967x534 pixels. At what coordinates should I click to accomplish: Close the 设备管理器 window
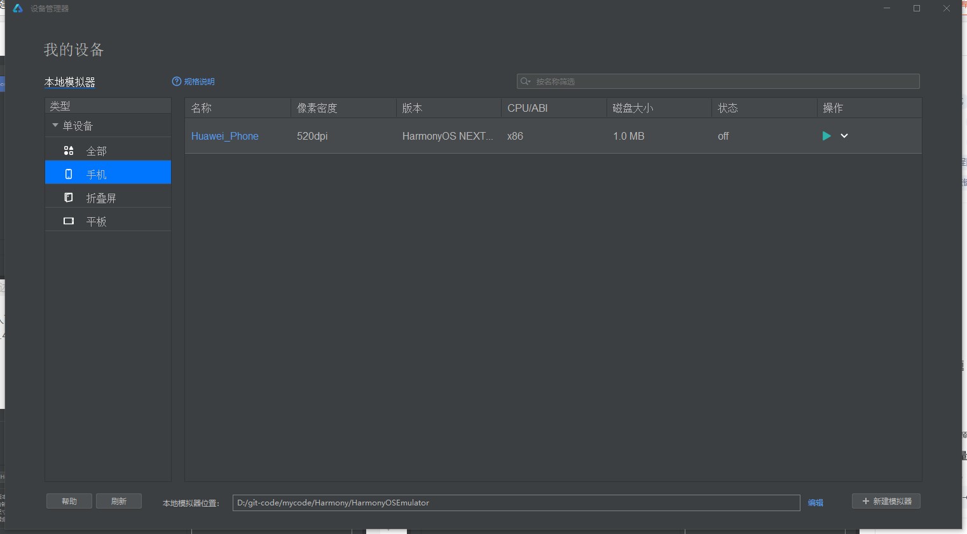tap(947, 8)
